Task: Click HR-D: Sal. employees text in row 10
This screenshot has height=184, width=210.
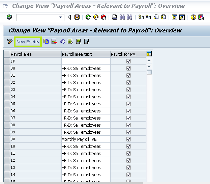Action: [81, 146]
